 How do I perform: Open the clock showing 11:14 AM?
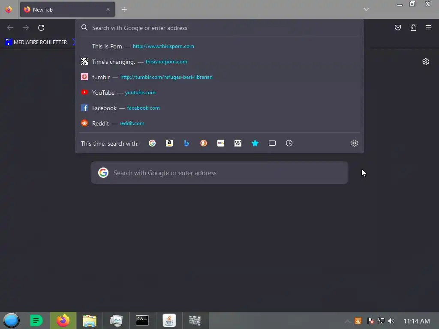click(417, 321)
